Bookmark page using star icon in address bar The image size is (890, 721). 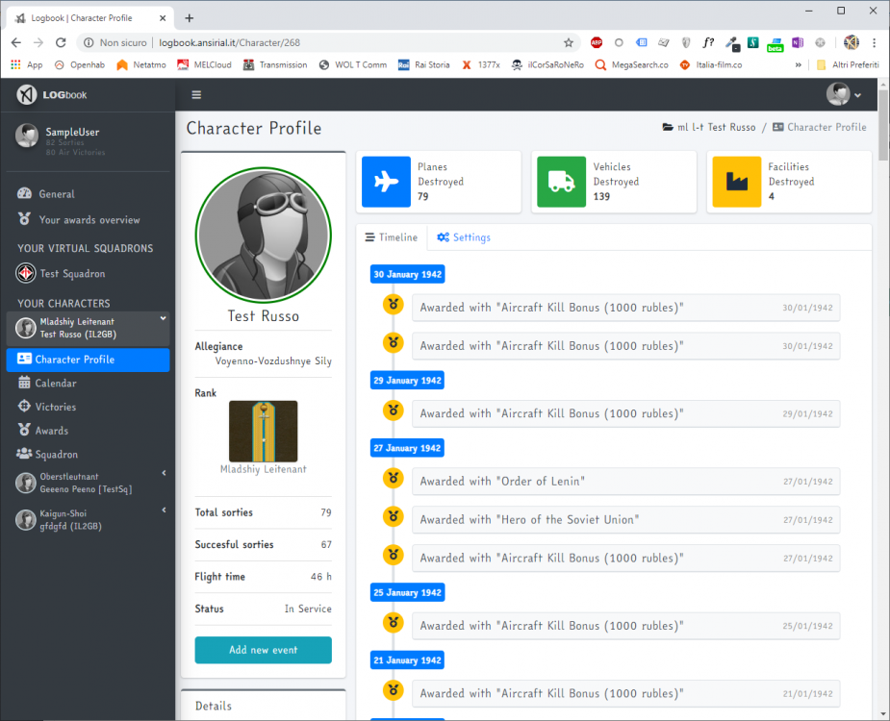point(569,42)
